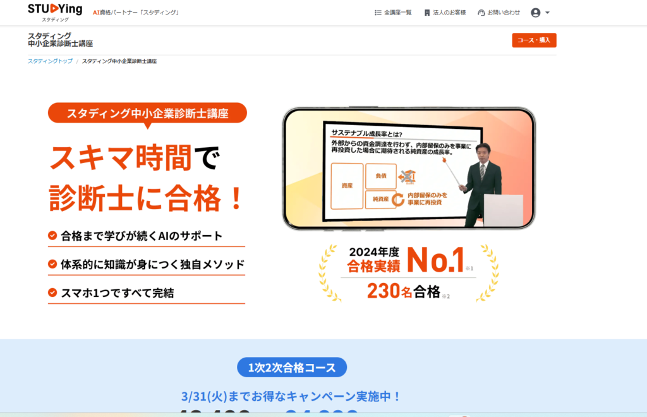This screenshot has height=417, width=647.
Task: Expand the account dropdown arrow
Action: pos(548,13)
